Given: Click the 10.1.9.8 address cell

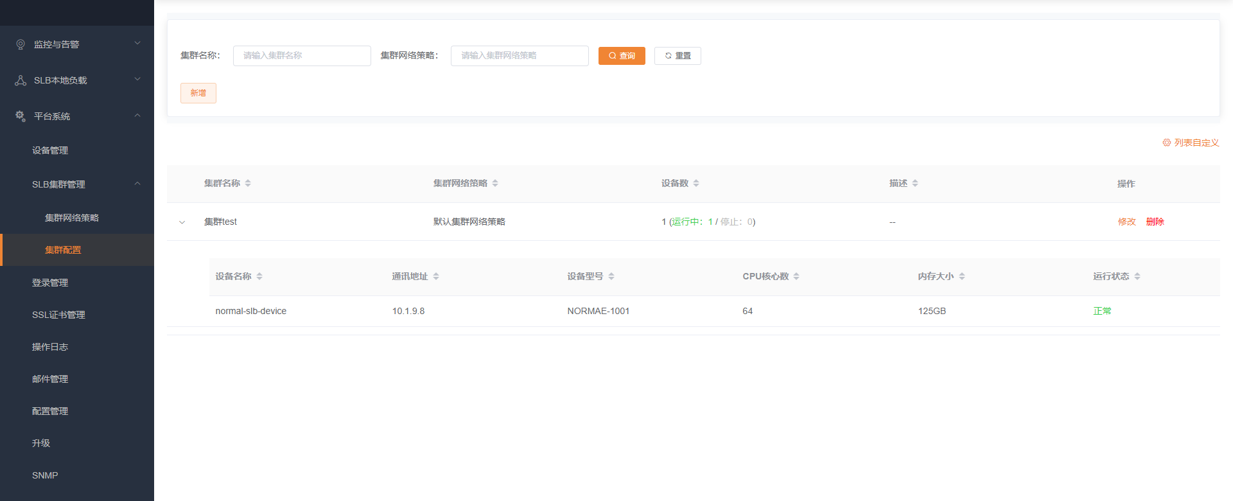Looking at the screenshot, I should coord(408,311).
